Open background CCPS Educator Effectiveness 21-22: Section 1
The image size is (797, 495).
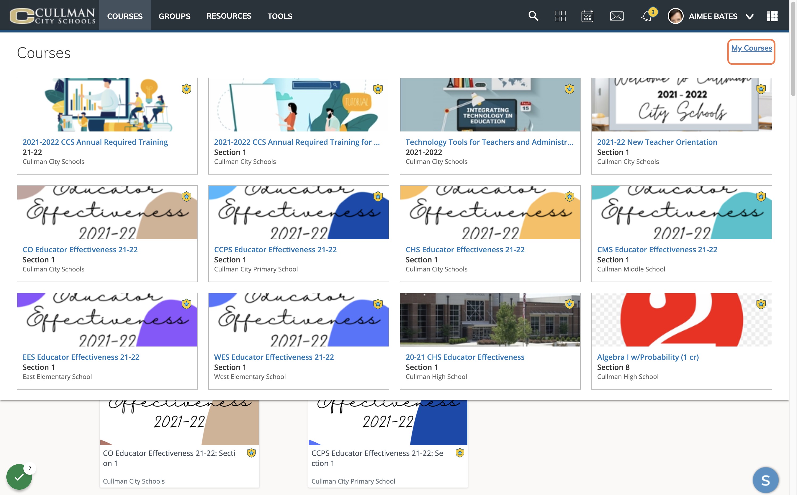377,458
